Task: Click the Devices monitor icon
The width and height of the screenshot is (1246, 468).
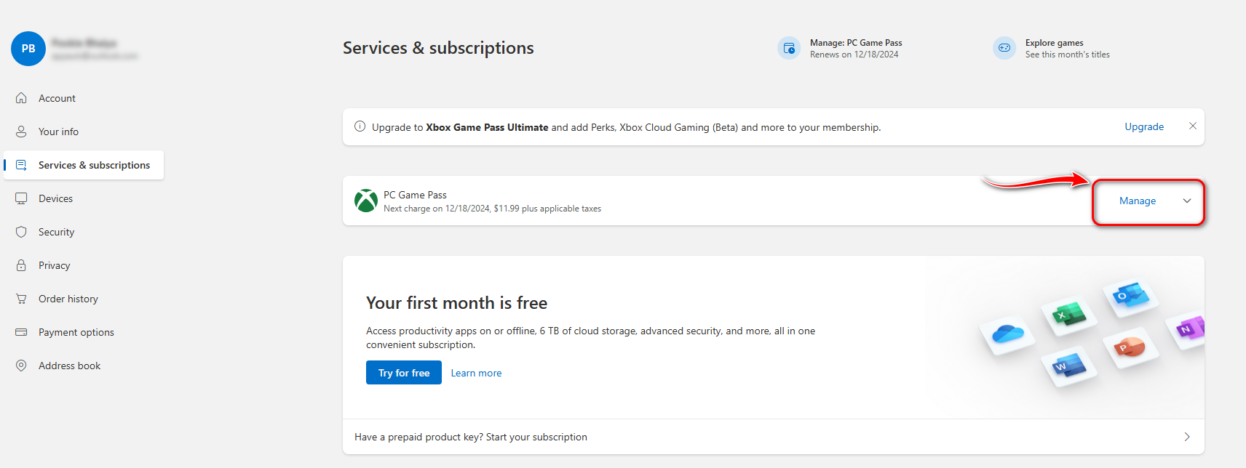Action: [21, 198]
